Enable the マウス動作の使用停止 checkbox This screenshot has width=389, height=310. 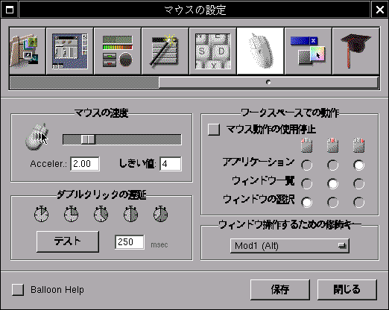pyautogui.click(x=214, y=130)
